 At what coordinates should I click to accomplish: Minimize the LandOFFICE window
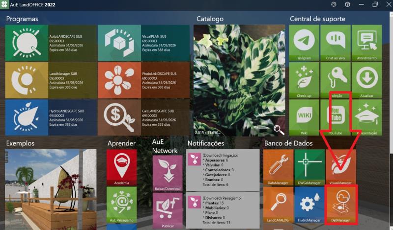pyautogui.click(x=361, y=4)
